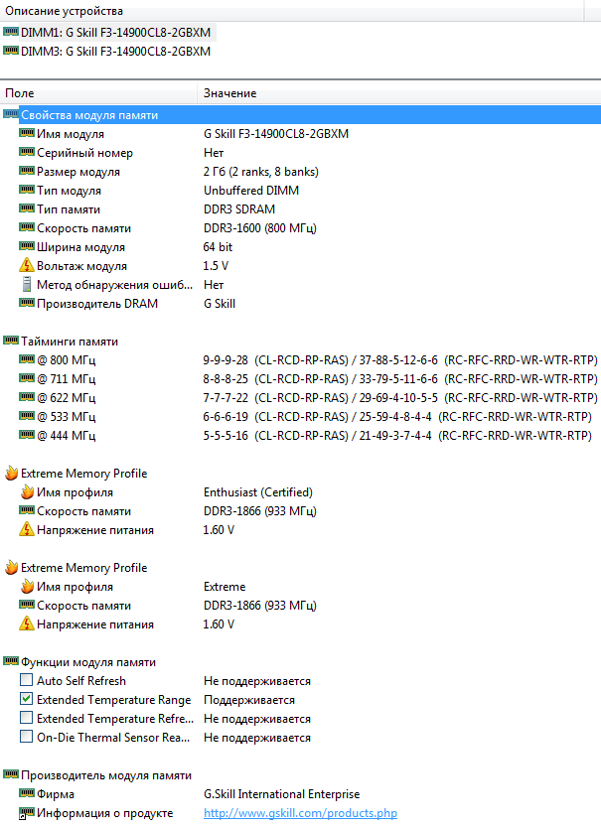Toggle the Extended Temperature Refresh checkbox

26,717
